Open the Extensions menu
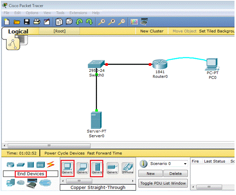Viewport: 236px width, 195px height. tap(78, 13)
